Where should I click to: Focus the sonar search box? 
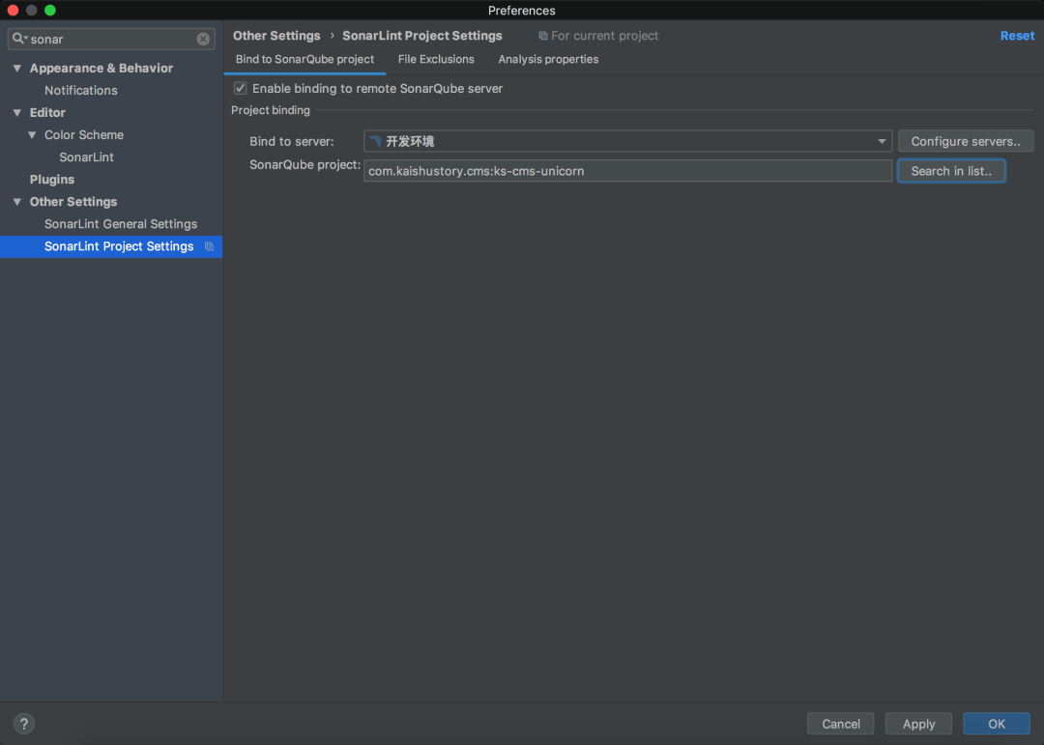point(111,40)
